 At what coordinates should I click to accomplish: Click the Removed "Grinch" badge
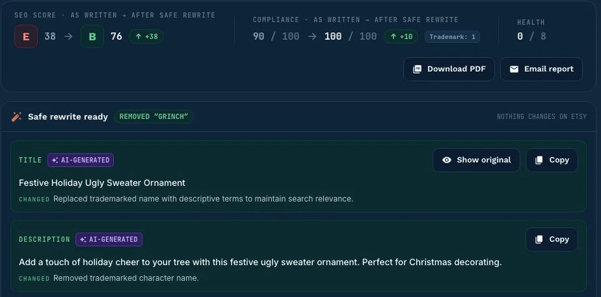point(154,117)
